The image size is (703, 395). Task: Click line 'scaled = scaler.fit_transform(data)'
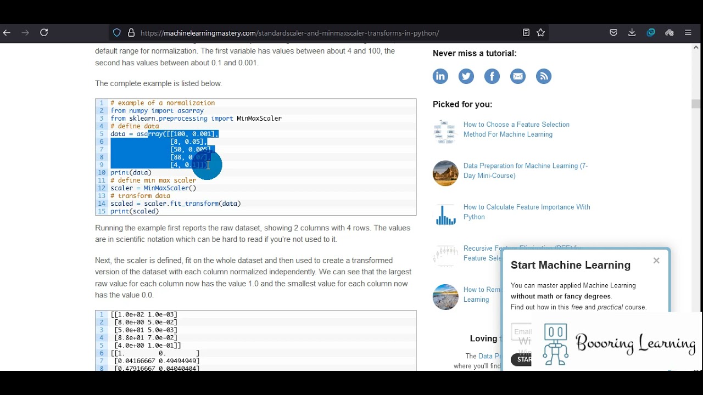click(x=176, y=204)
